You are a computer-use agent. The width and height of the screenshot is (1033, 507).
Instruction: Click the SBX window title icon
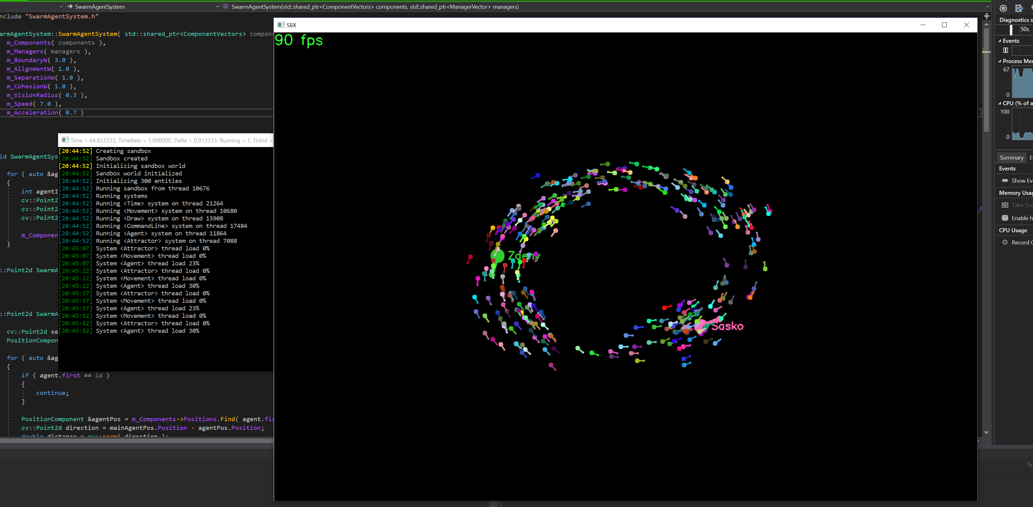[x=281, y=25]
